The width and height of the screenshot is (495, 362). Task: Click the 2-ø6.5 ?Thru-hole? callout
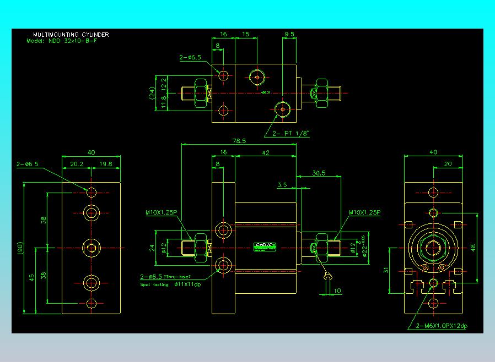(165, 277)
